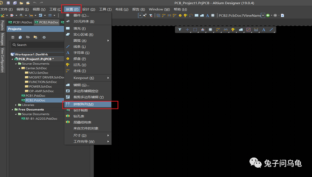The image size is (312, 177).
Task: Open the 尺寸 (D) submenu
Action: pos(88,135)
